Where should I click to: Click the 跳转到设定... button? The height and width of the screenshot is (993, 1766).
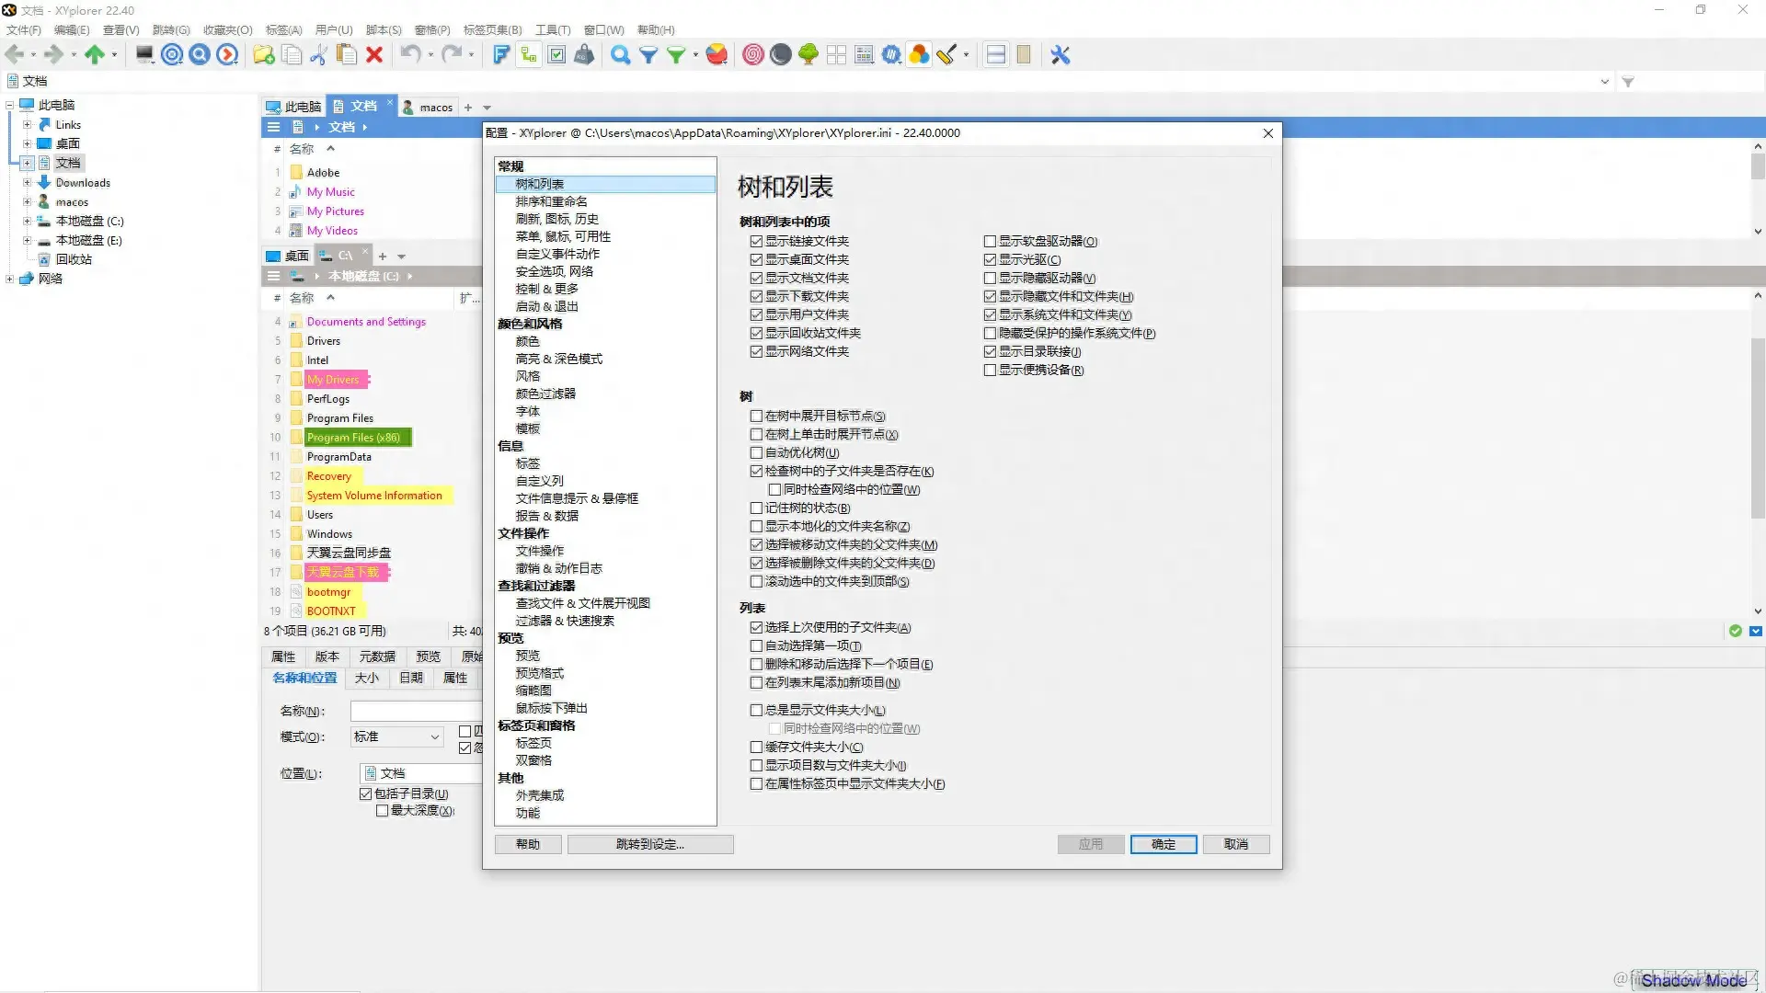tap(650, 844)
